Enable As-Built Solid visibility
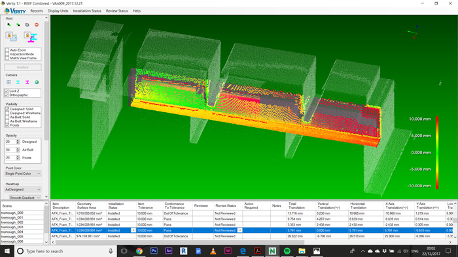This screenshot has height=257, width=458. 7,117
